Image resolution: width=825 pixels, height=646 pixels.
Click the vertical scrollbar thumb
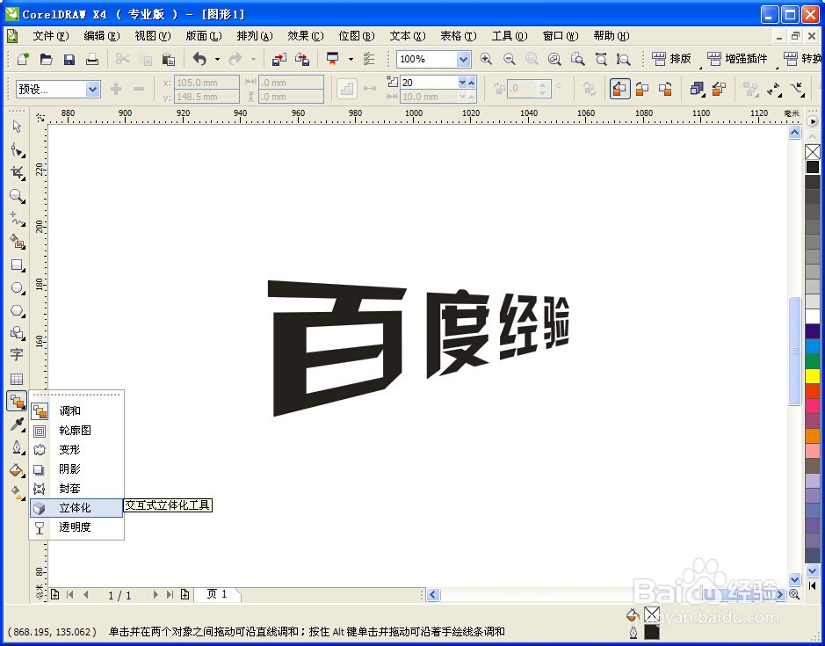(x=794, y=352)
